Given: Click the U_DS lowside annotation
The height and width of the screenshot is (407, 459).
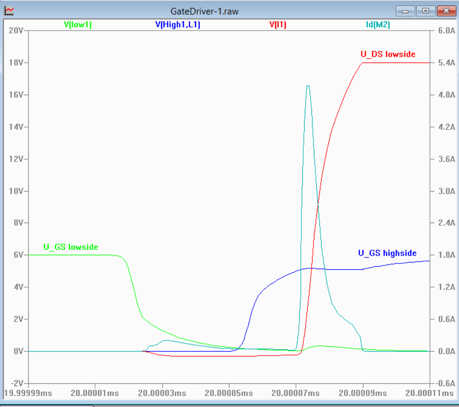Looking at the screenshot, I should (x=388, y=54).
